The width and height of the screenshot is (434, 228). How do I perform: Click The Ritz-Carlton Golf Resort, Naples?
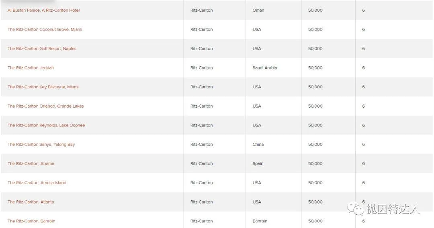click(x=42, y=49)
